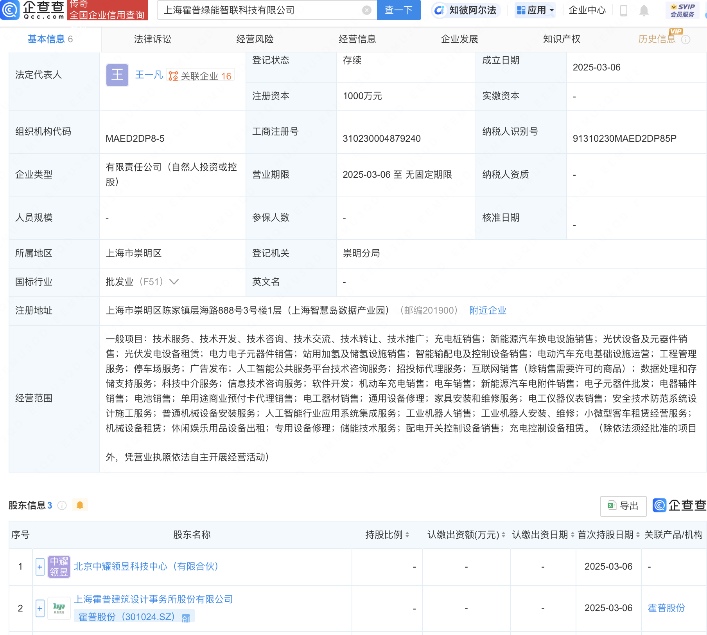Click taxpayer ID 91310230MAED2DP85P
Image resolution: width=707 pixels, height=635 pixels.
click(x=624, y=139)
